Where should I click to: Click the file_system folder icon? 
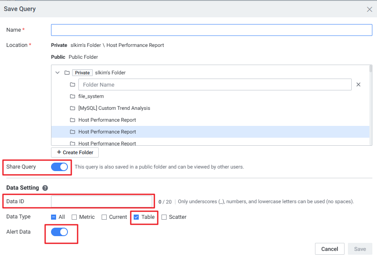[73, 96]
